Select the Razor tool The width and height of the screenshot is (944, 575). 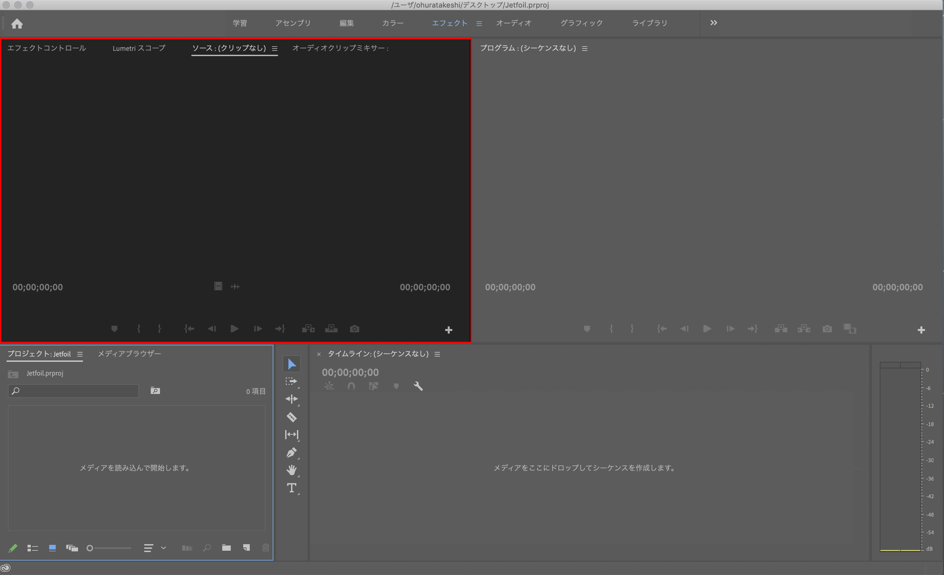(x=291, y=417)
